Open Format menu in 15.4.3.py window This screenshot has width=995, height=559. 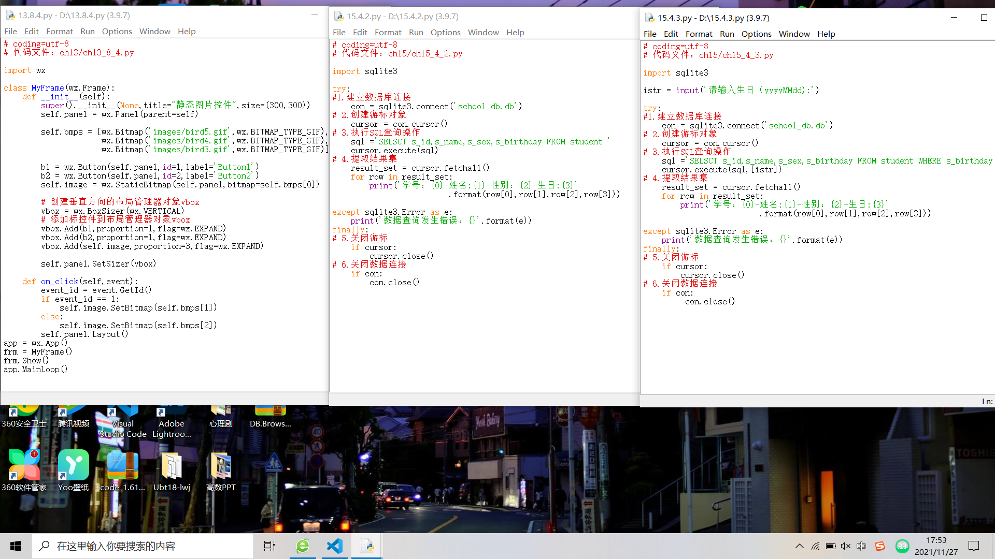(699, 34)
